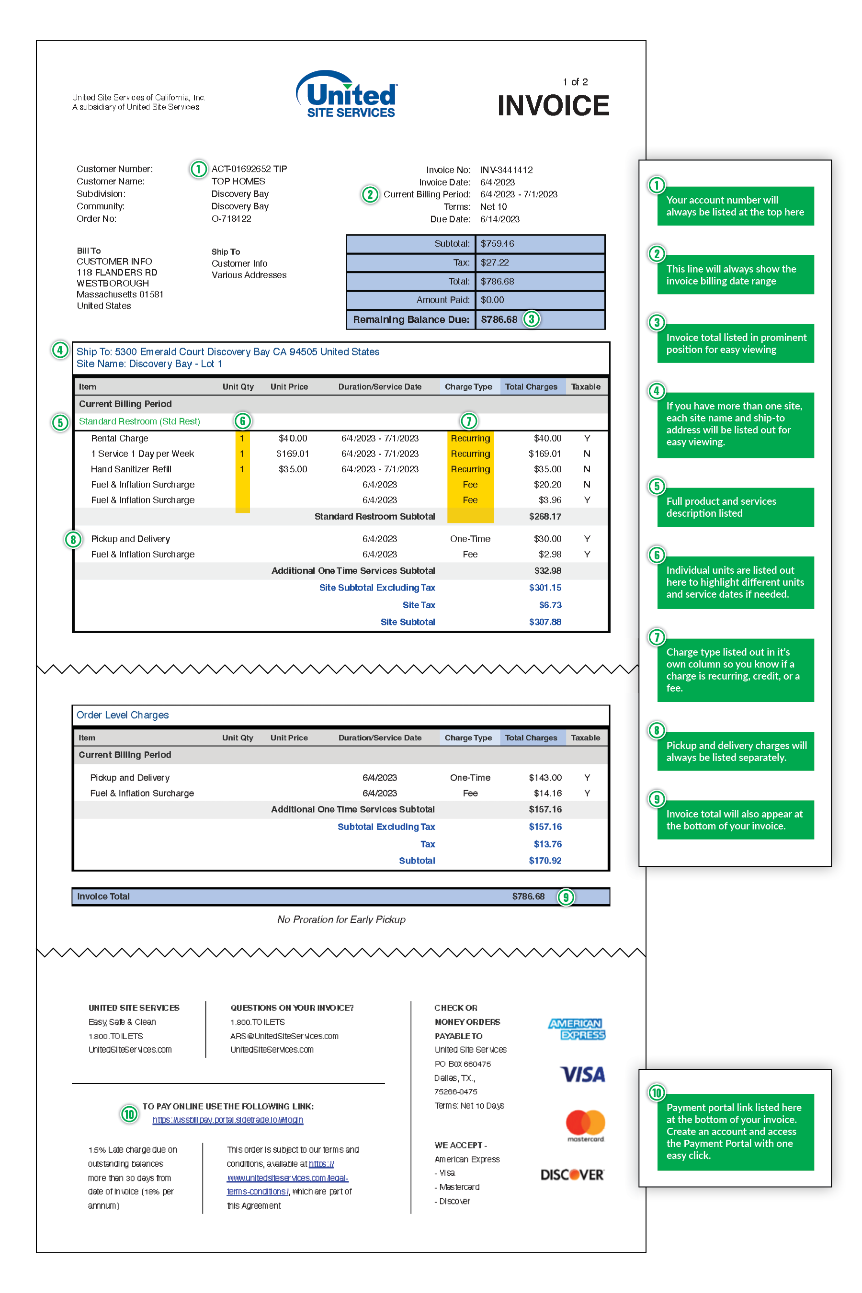862x1293 pixels.
Task: Click the American Express card logo
Action: coord(576,1029)
